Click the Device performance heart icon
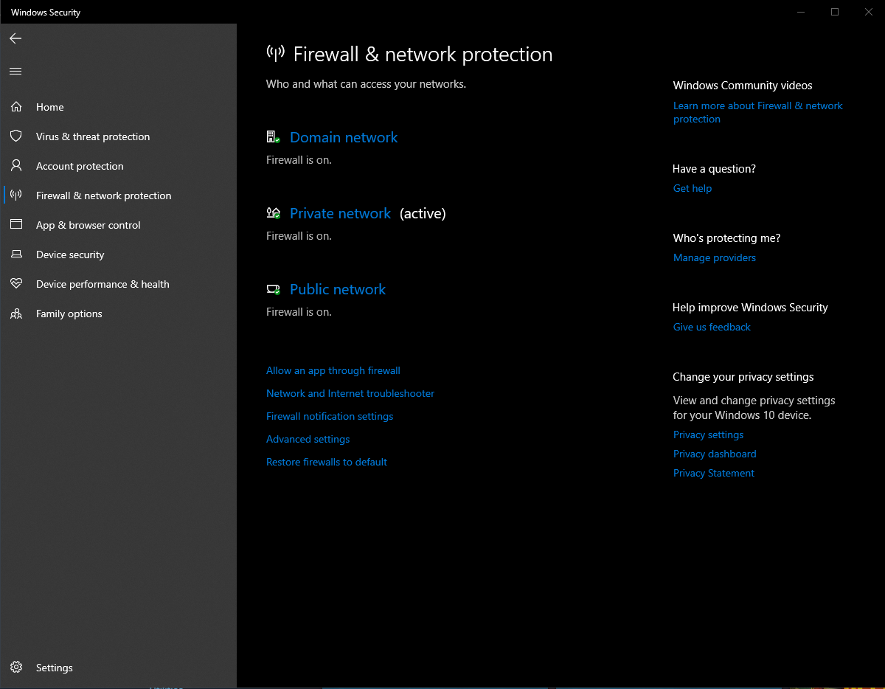885x689 pixels. [16, 284]
